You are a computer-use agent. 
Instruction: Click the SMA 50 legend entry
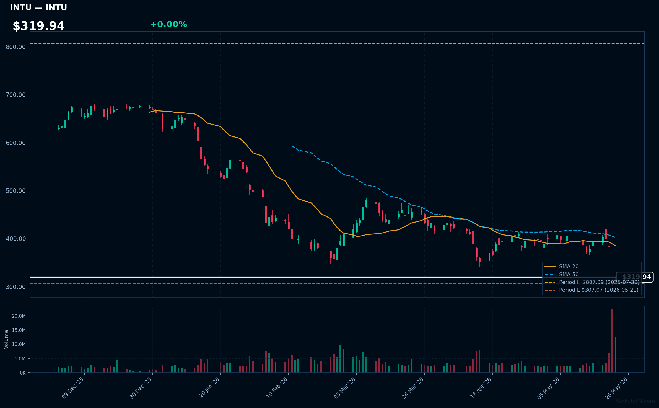pos(562,274)
